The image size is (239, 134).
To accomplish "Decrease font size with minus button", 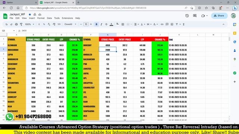I will coord(81,24).
